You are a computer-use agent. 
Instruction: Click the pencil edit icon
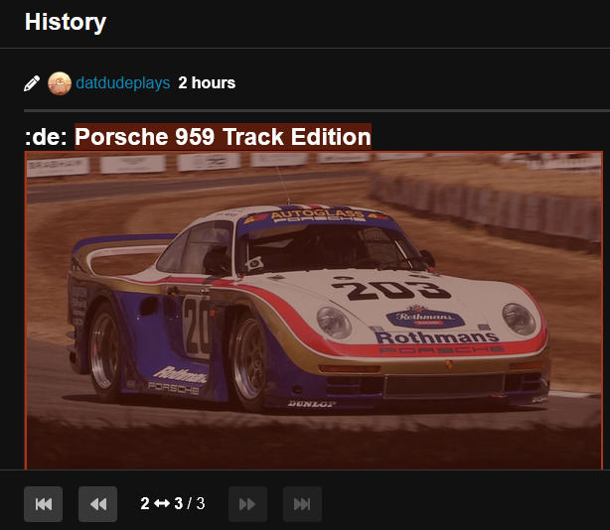click(32, 83)
